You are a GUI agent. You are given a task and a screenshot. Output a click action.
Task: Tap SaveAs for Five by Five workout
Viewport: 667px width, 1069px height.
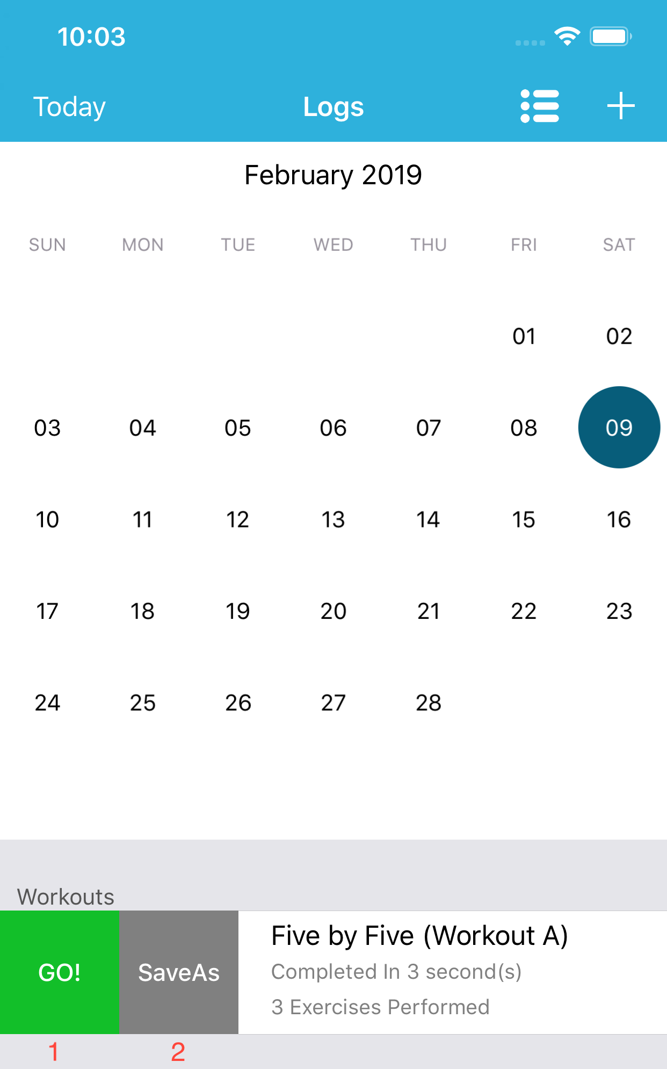[179, 972]
